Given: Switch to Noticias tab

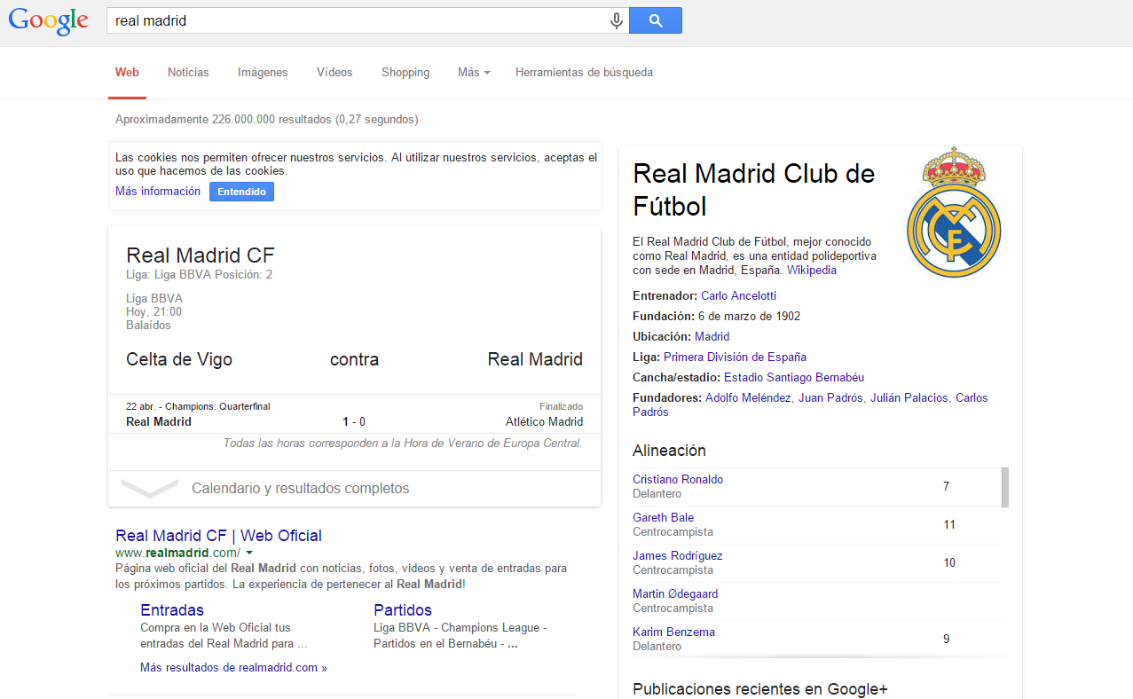Looking at the screenshot, I should click(x=188, y=73).
